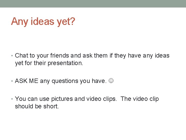
Task: Click the gray-green header bar at top
Action: coord(93,4)
